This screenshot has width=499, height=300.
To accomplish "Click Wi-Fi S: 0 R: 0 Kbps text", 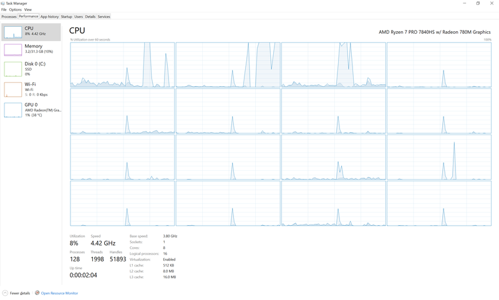I will tap(36, 95).
